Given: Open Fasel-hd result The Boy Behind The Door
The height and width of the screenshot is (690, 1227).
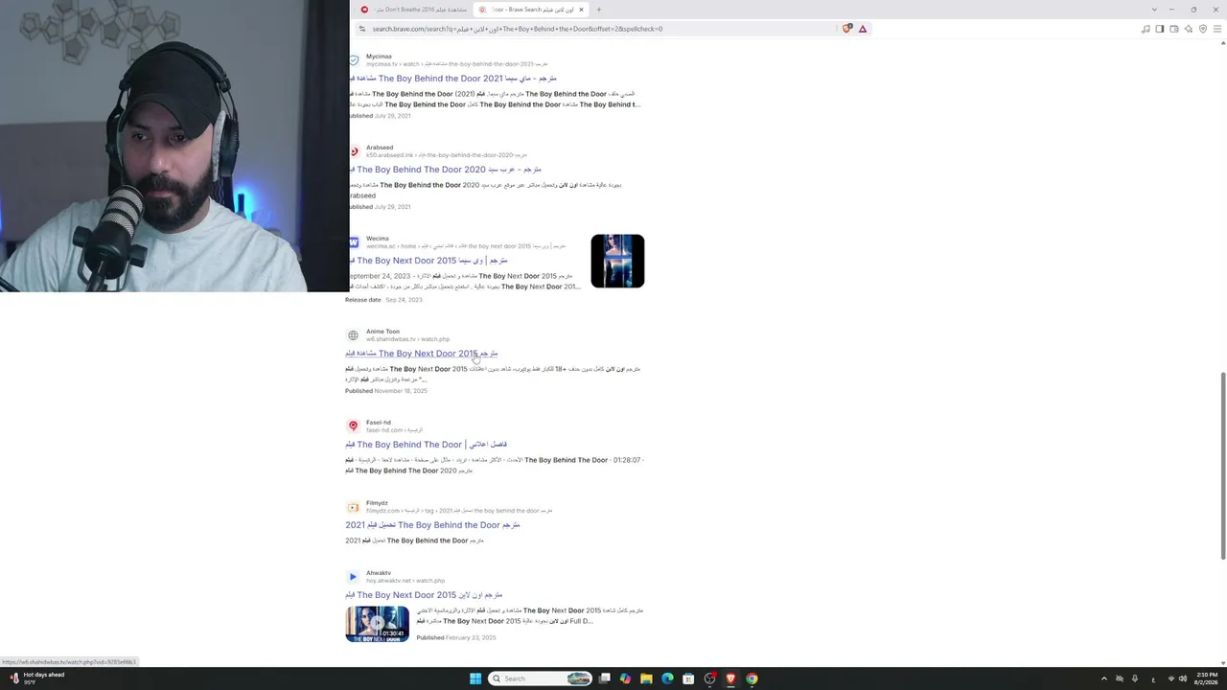Looking at the screenshot, I should click(426, 445).
